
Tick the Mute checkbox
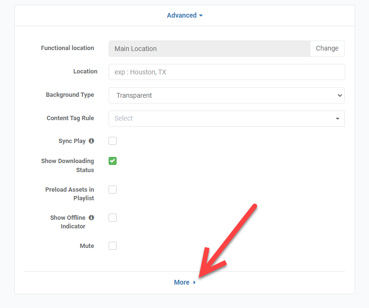112,246
